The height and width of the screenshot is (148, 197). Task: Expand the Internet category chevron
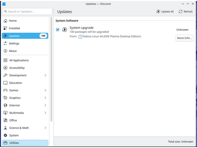click(x=45, y=105)
